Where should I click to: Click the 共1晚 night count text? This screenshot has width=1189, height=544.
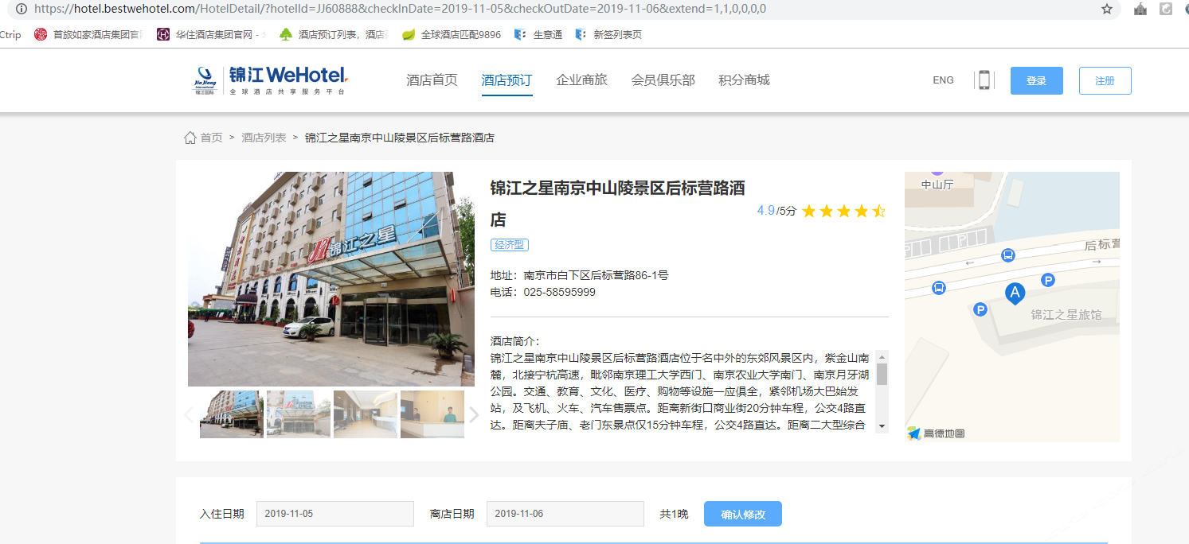[x=674, y=514]
